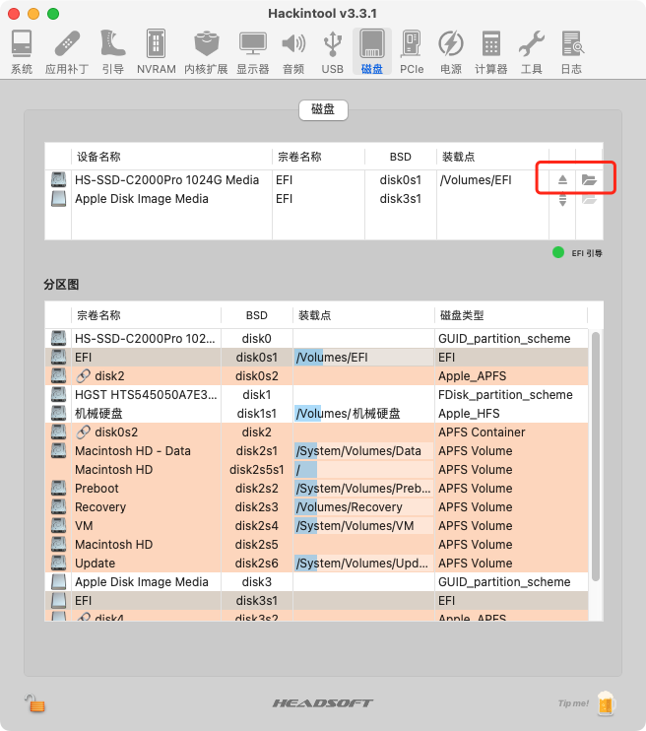Open the 工具 tools toolbar section
Image resolution: width=646 pixels, height=731 pixels.
pyautogui.click(x=532, y=52)
